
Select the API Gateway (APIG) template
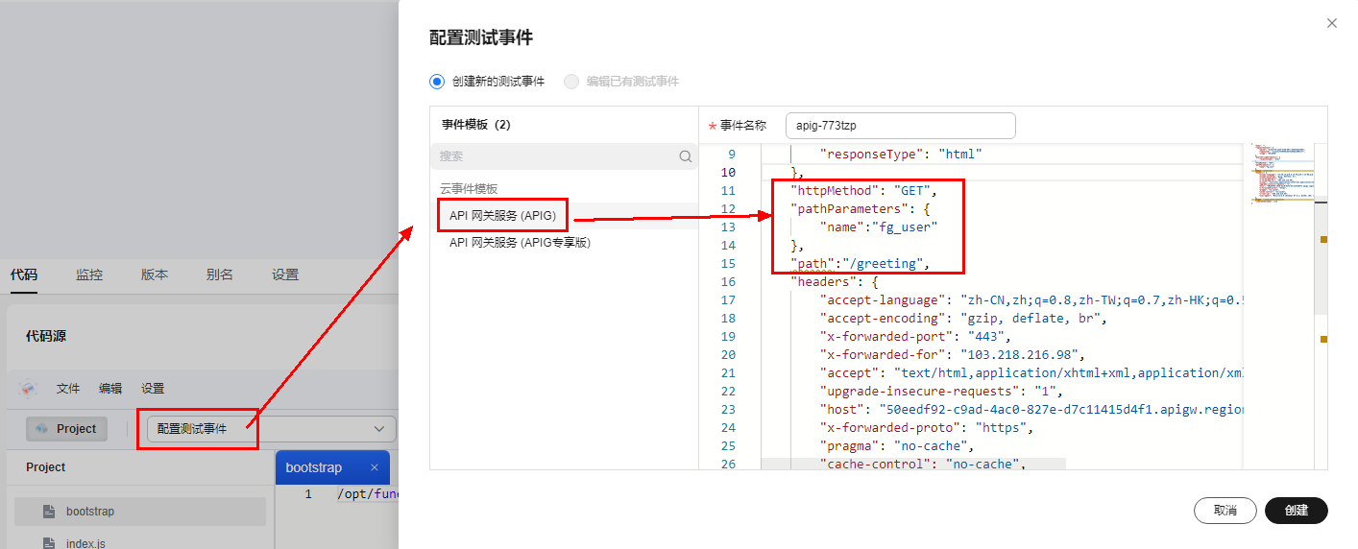[502, 216]
